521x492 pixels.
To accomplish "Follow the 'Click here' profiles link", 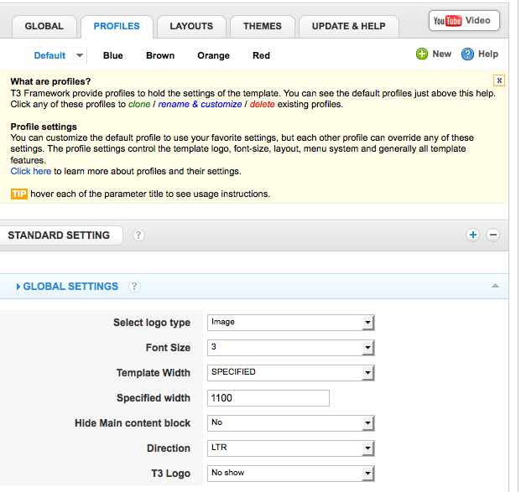I will (x=31, y=171).
